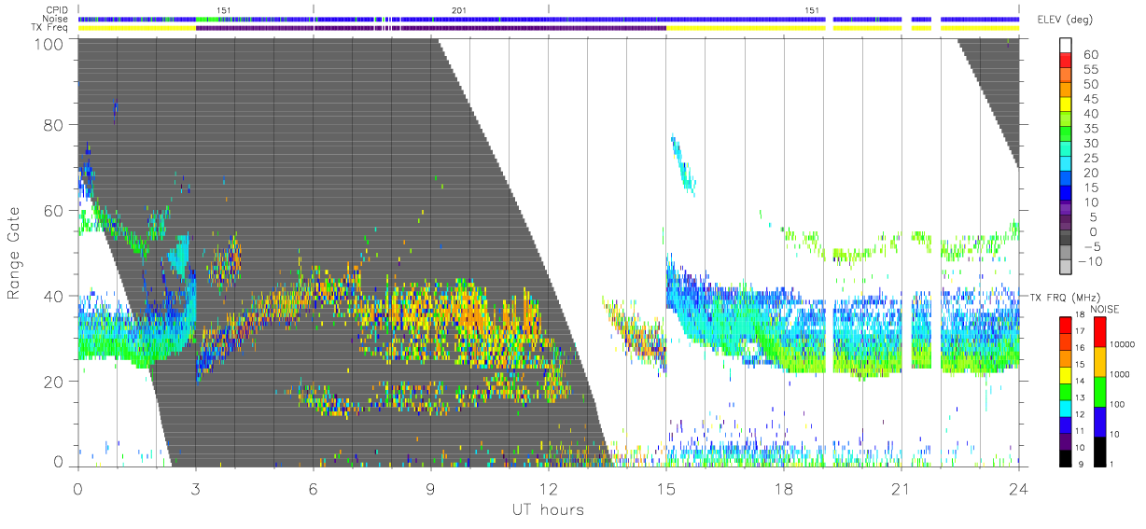Click the purple TX Freq strip above plot
Viewport: 1146px width, 529px height.
(x=431, y=27)
